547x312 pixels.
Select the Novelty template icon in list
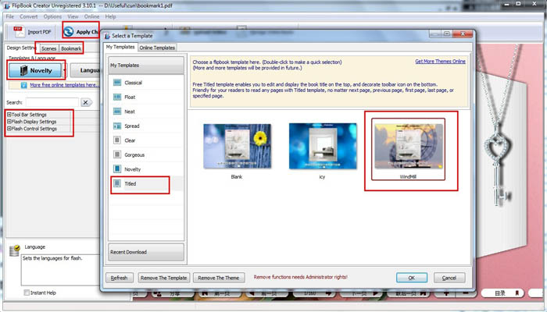coord(117,169)
